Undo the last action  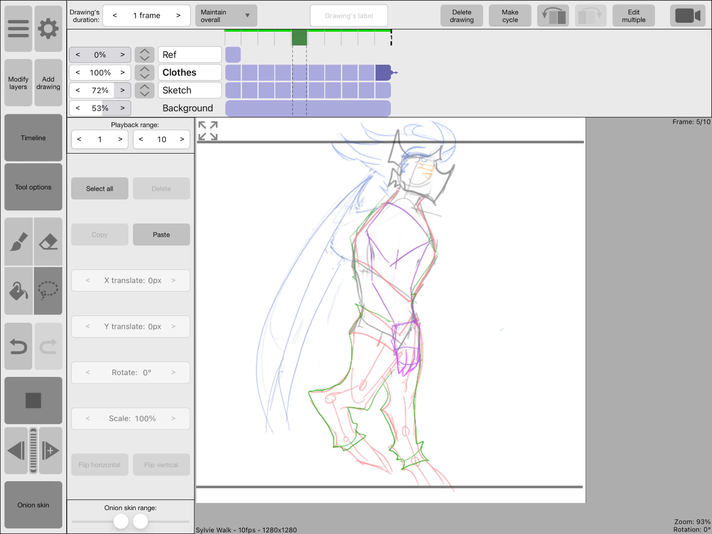click(x=19, y=346)
